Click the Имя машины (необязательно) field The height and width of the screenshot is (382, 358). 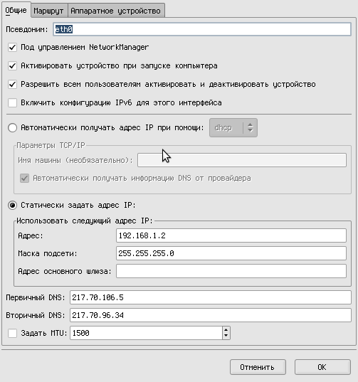pos(242,160)
